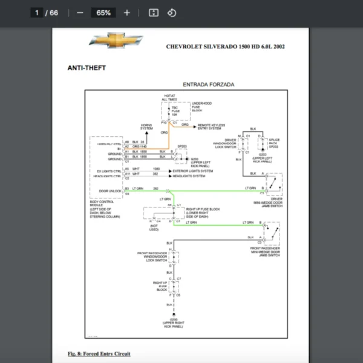Screen dimensions: 363x363
Task: Click the CHEVROLET SILVERADO 1500 HD 6.0L 2002 title
Action: tap(225, 47)
